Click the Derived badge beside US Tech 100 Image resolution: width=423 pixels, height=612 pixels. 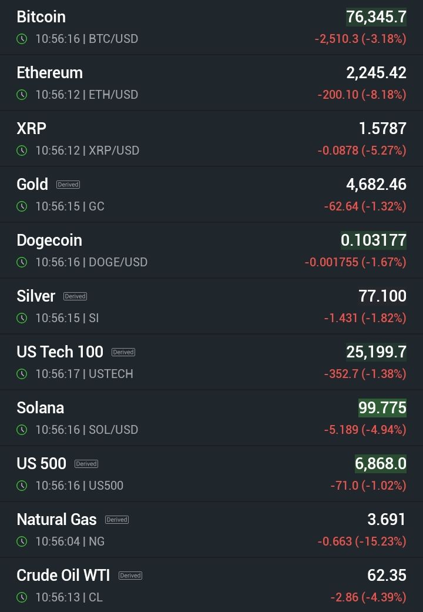123,352
